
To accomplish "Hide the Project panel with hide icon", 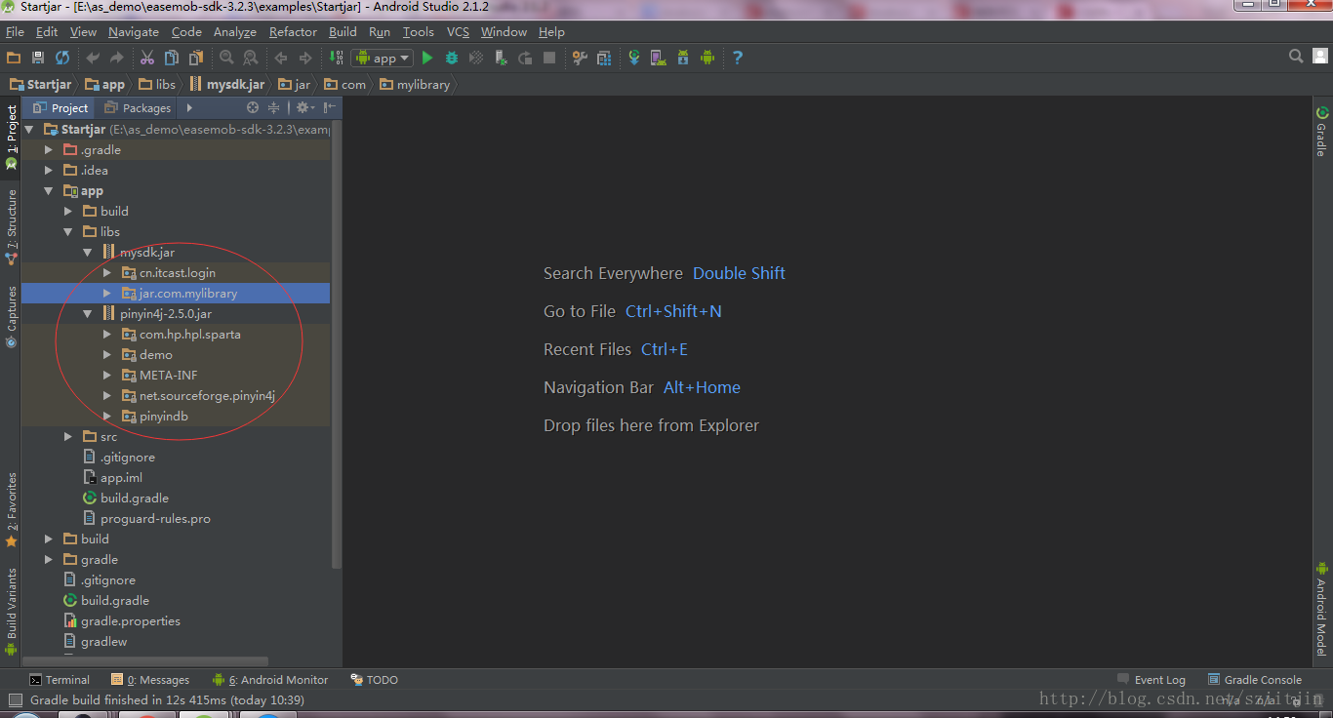I will click(329, 107).
